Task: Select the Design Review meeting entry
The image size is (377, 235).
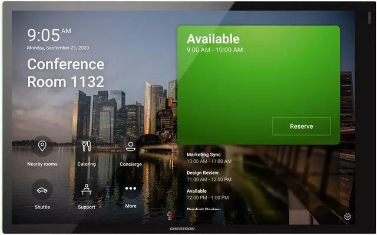Action: pyautogui.click(x=209, y=176)
